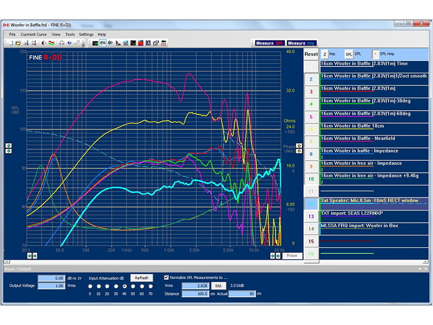The image size is (433, 325).
Task: Click the red and green wave toolbar icon
Action: (51, 43)
